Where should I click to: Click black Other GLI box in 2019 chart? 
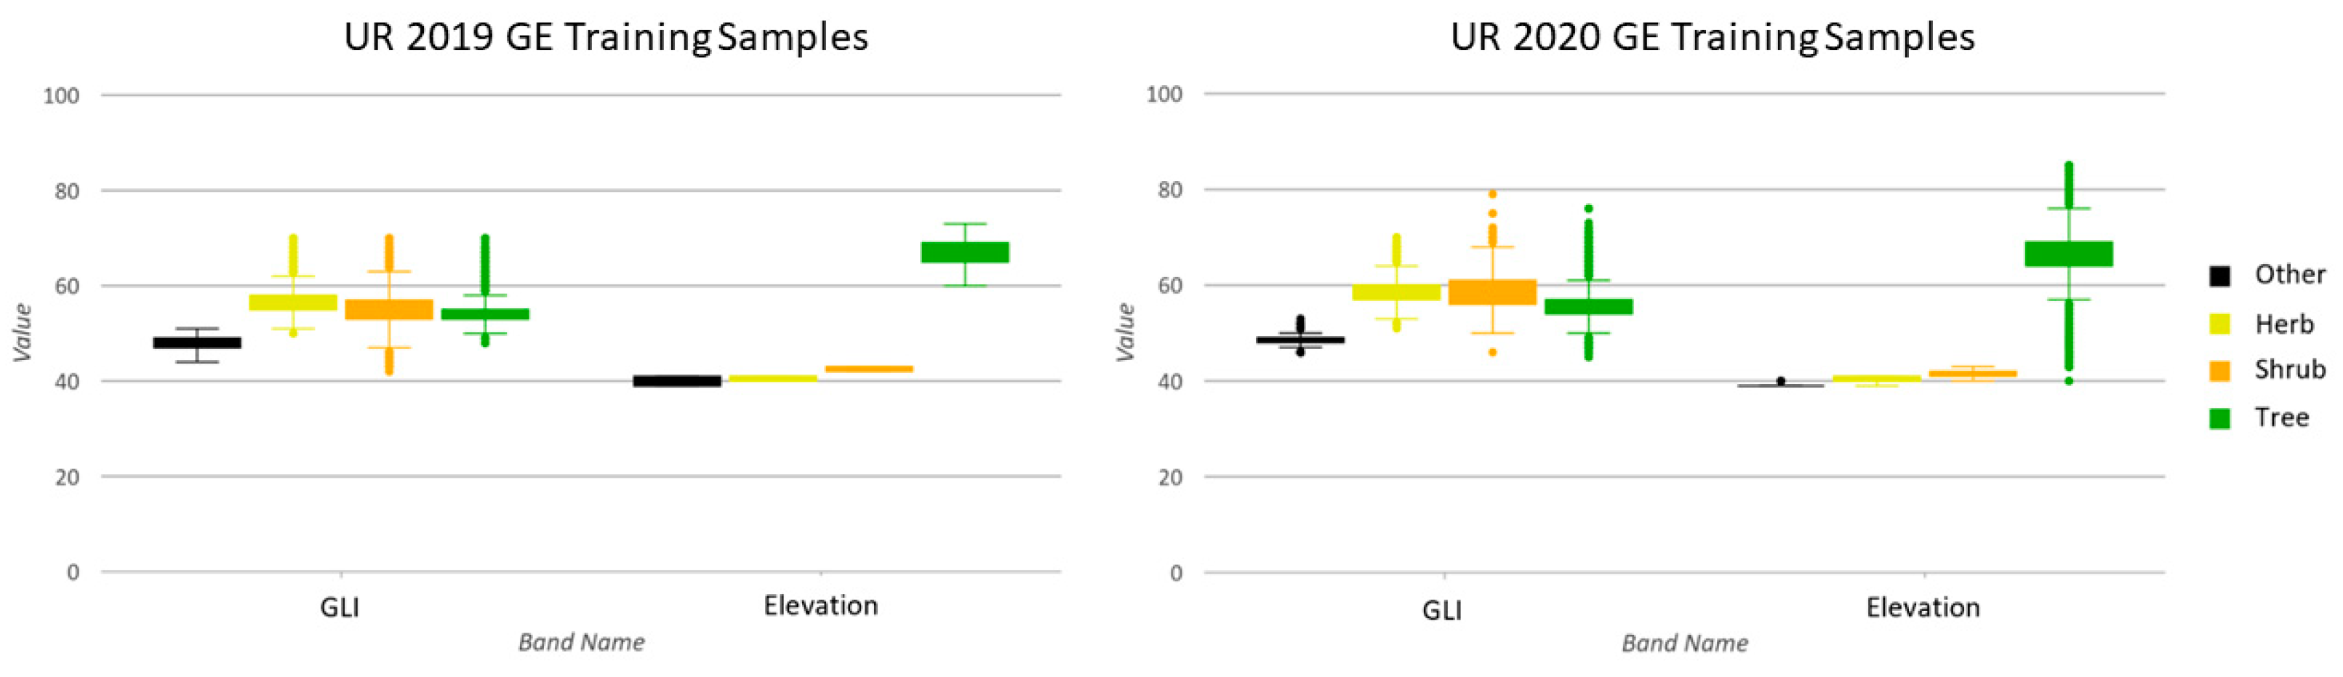coord(197,343)
